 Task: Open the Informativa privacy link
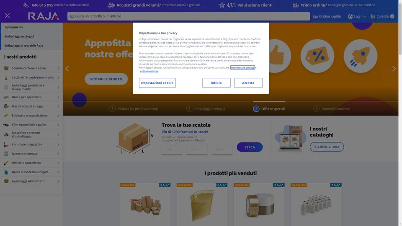[x=242, y=68]
